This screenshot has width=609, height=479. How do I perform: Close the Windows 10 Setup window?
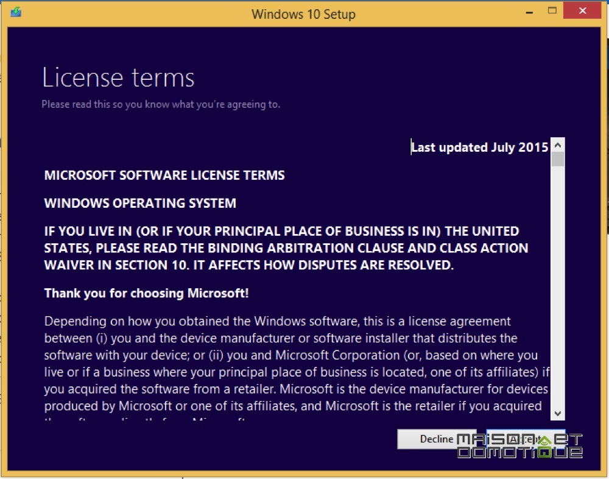(582, 11)
